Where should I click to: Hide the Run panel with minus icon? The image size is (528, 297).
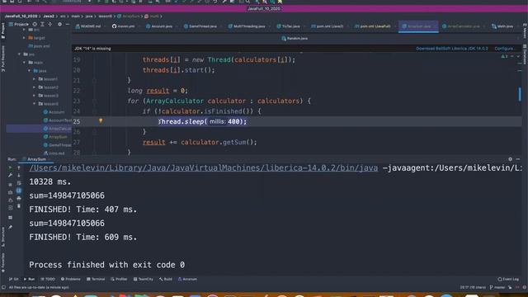coord(518,159)
